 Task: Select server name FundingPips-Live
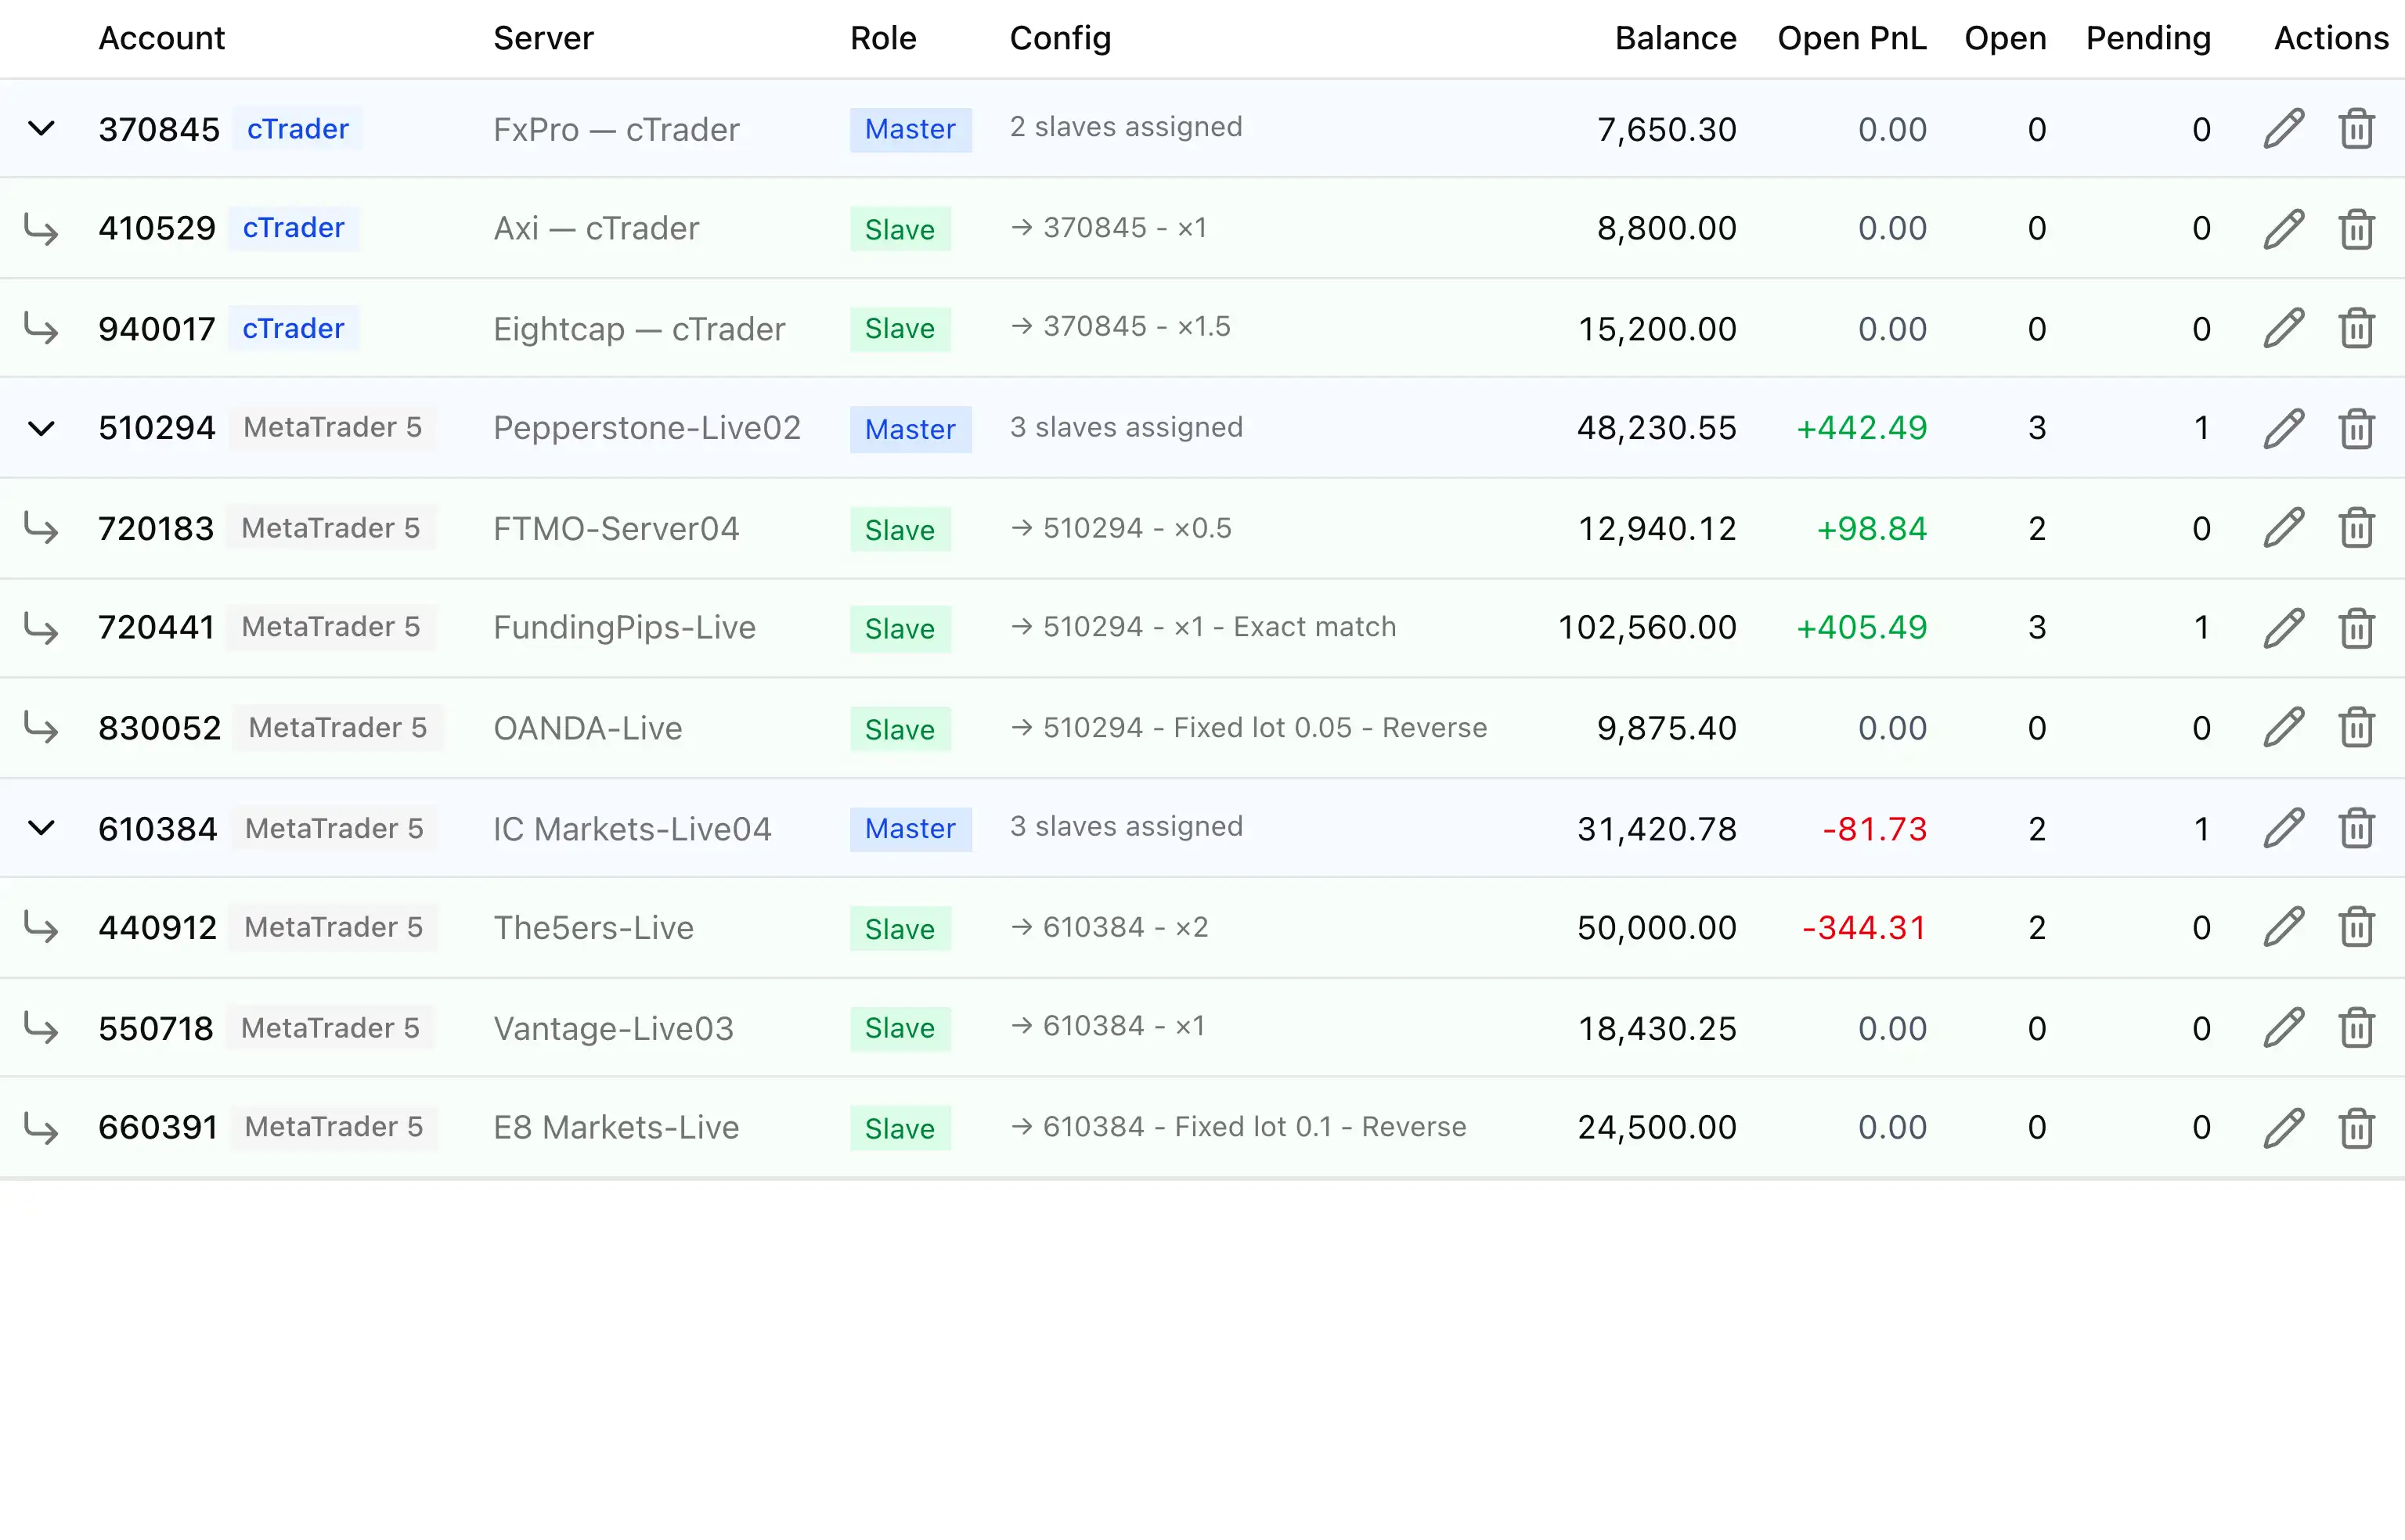(x=624, y=628)
